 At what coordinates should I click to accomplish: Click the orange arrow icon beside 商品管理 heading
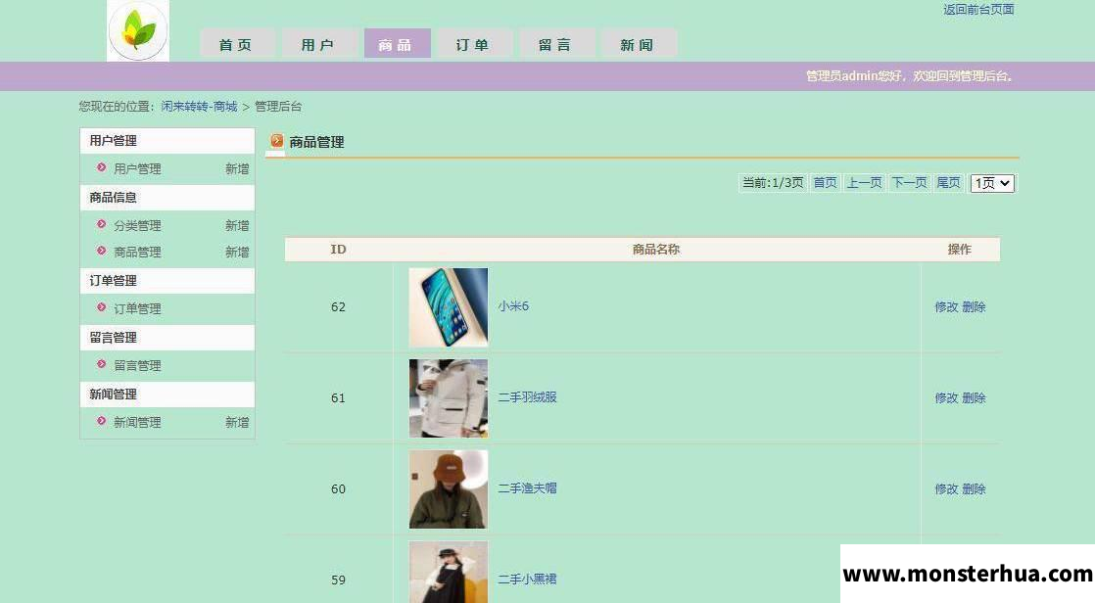(277, 141)
